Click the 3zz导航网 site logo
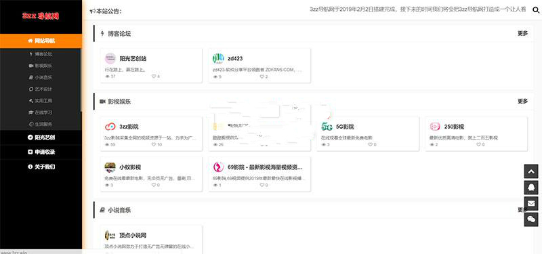542x254 pixels. pyautogui.click(x=41, y=16)
